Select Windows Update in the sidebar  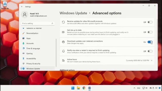(38, 69)
